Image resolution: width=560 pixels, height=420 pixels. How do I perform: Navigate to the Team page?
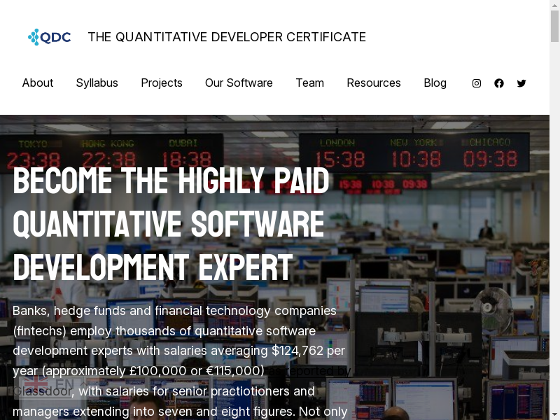click(309, 83)
